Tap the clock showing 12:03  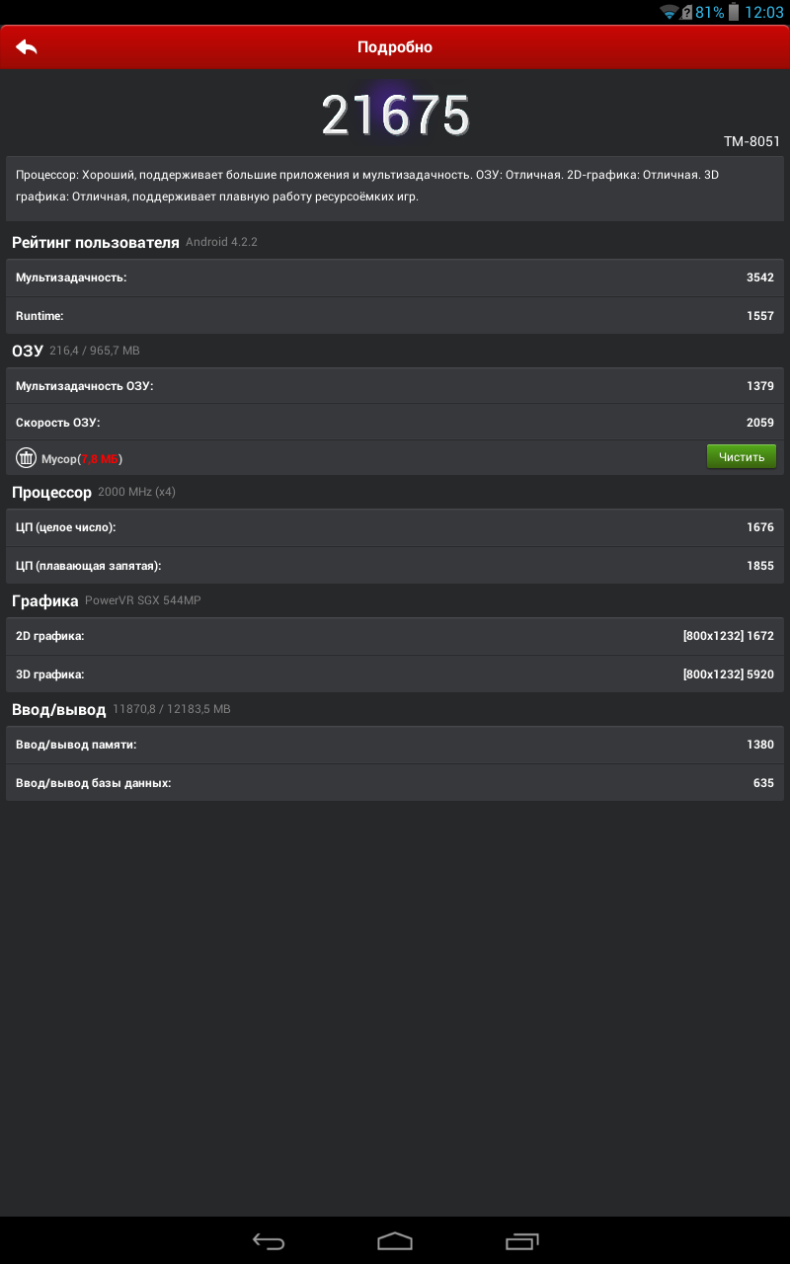coord(764,13)
